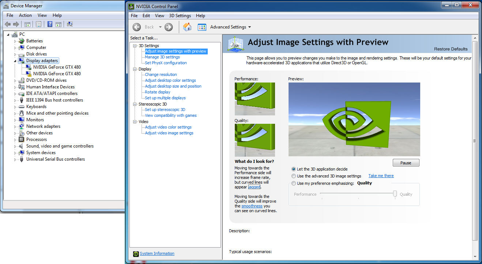482x264 pixels.
Task: Expand the Human Interface Devices node
Action: coord(15,87)
